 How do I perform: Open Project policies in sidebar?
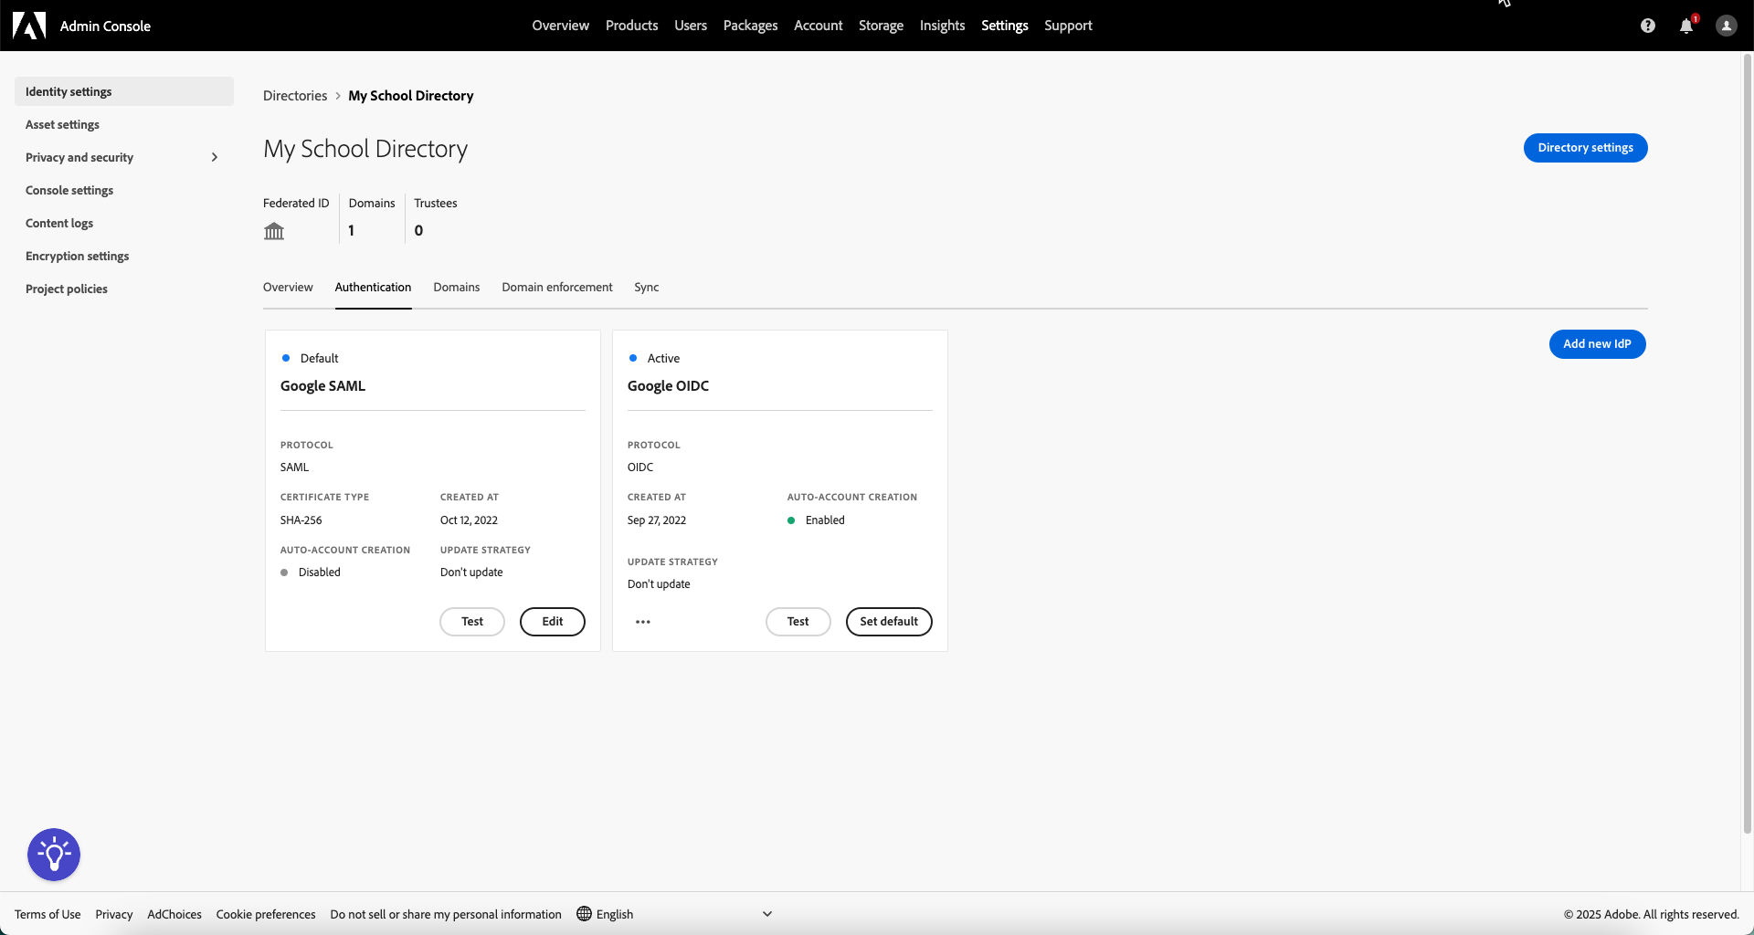[x=124, y=289]
